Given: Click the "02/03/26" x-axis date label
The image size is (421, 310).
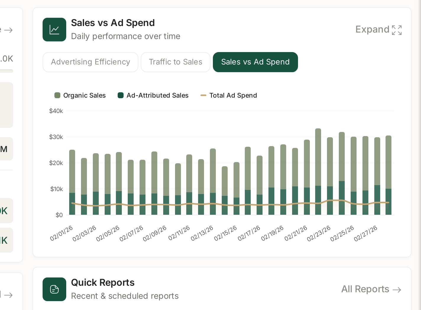Looking at the screenshot, I should coord(85,233).
